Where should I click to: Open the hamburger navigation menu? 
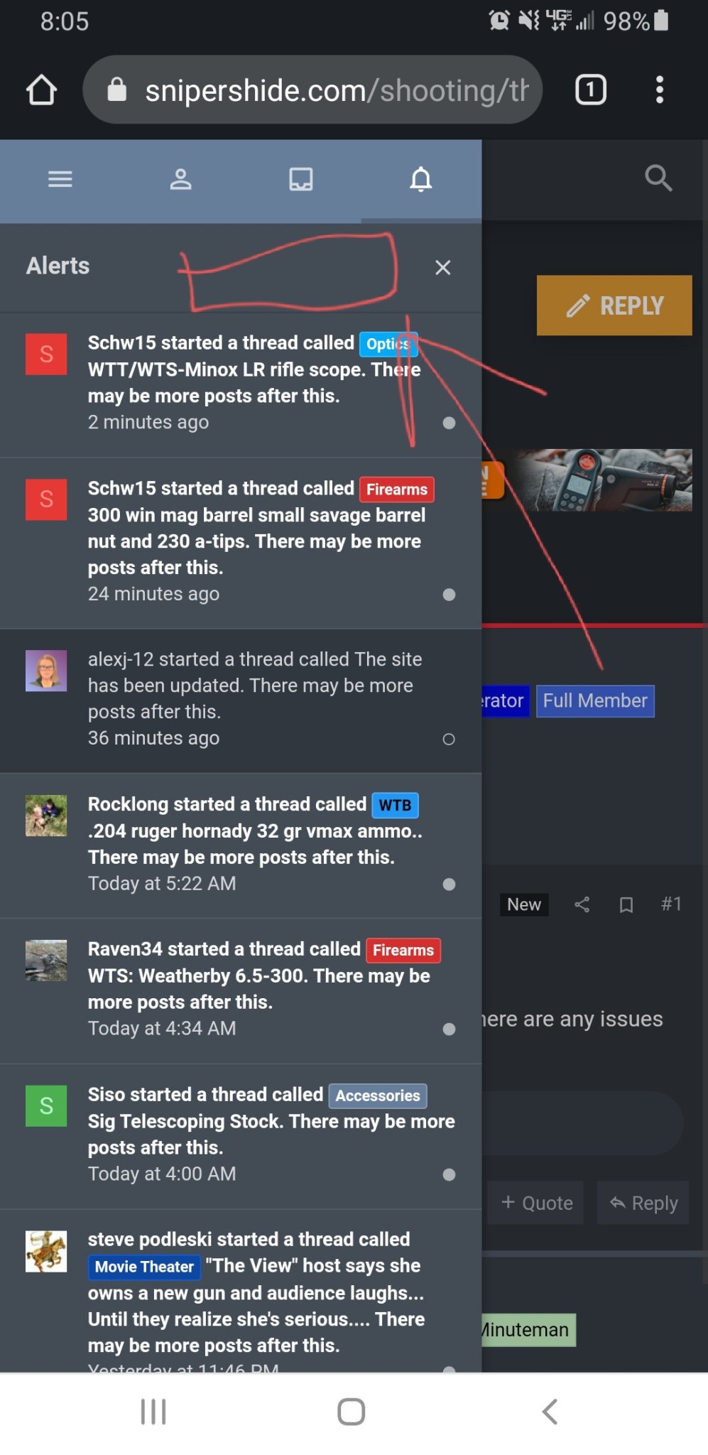click(60, 179)
